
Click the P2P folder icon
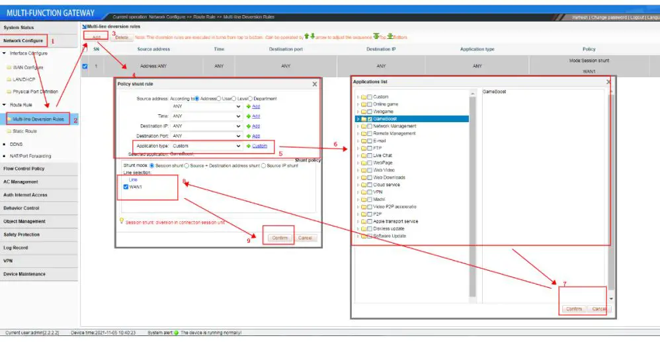click(x=364, y=214)
